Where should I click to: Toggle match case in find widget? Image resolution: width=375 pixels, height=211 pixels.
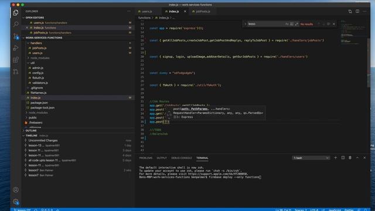pyautogui.click(x=287, y=24)
